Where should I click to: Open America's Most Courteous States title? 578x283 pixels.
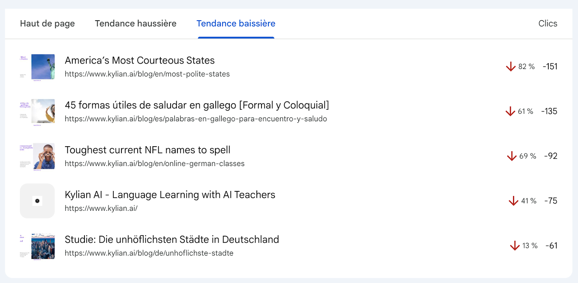(139, 60)
